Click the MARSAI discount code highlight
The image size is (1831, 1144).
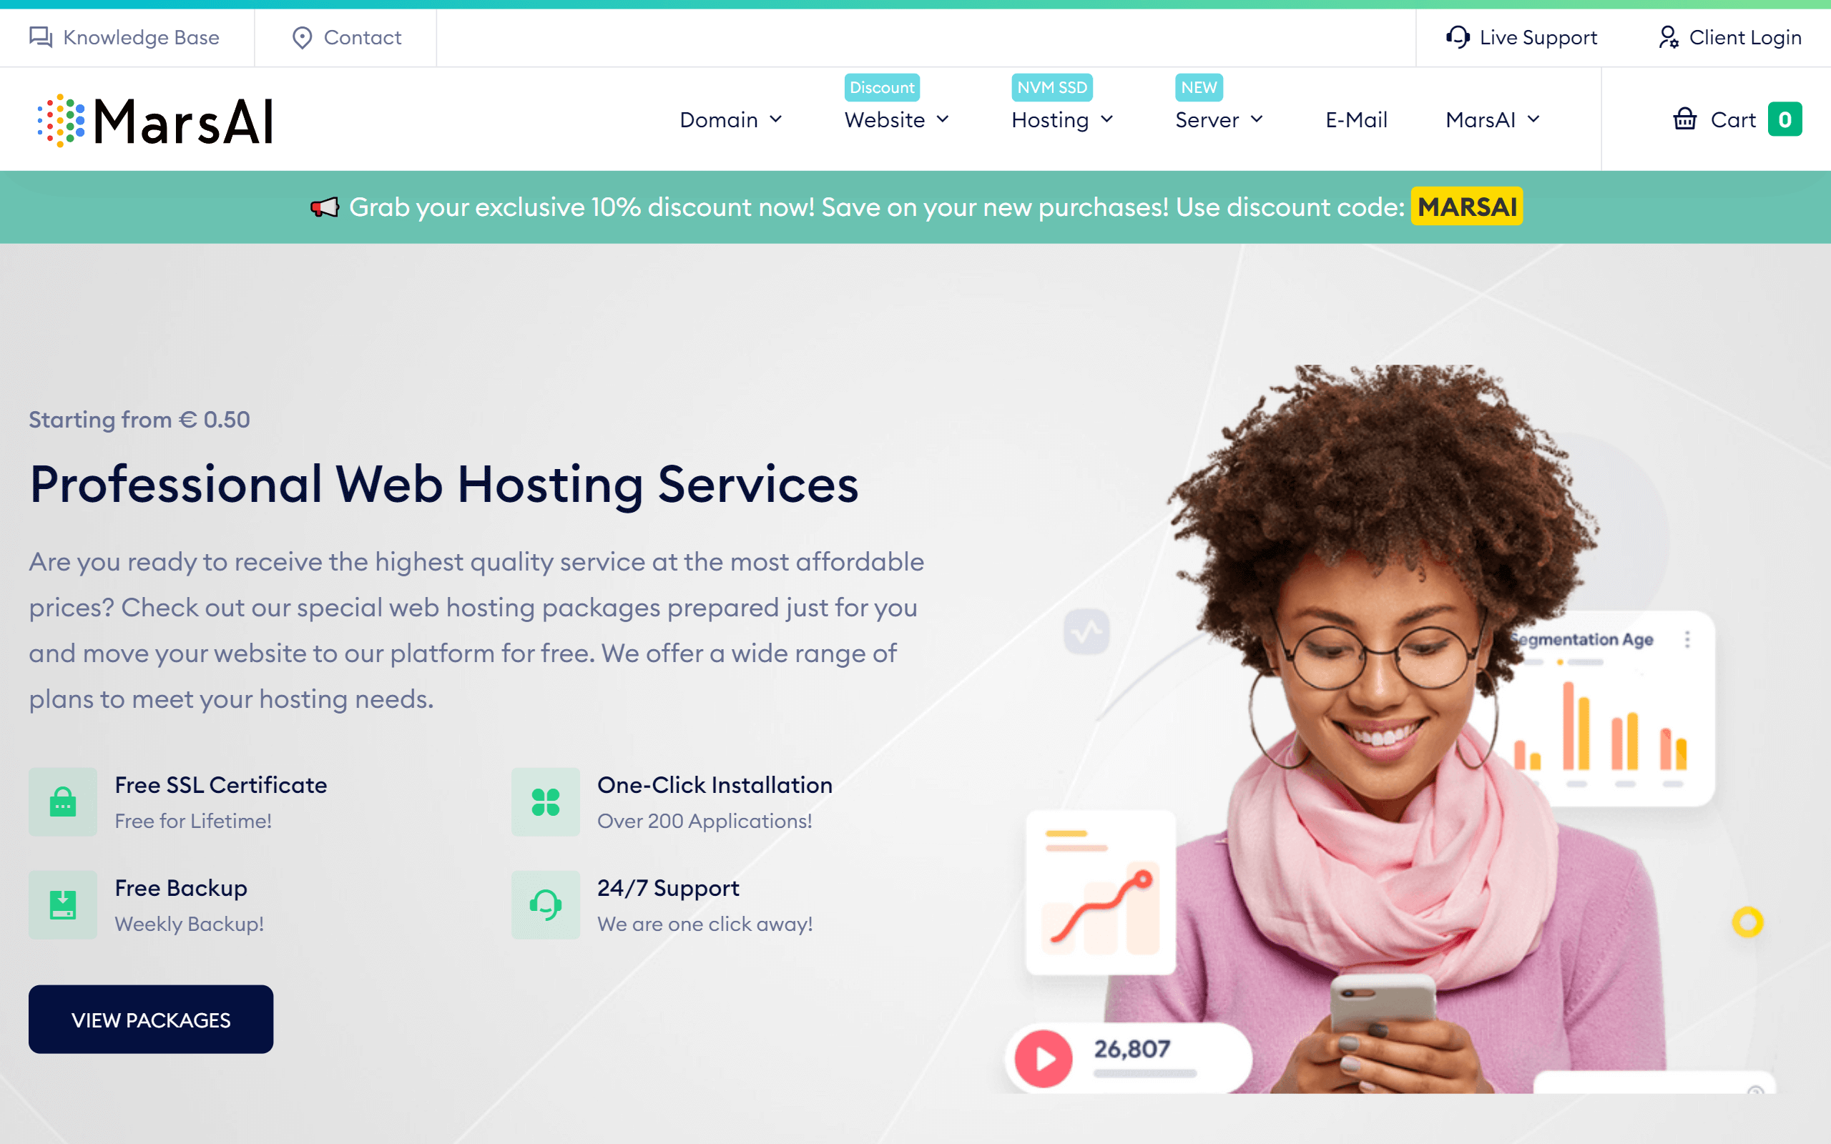click(1467, 207)
